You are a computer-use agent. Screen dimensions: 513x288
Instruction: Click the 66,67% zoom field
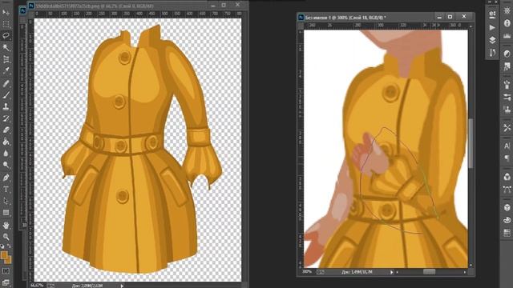coord(37,286)
